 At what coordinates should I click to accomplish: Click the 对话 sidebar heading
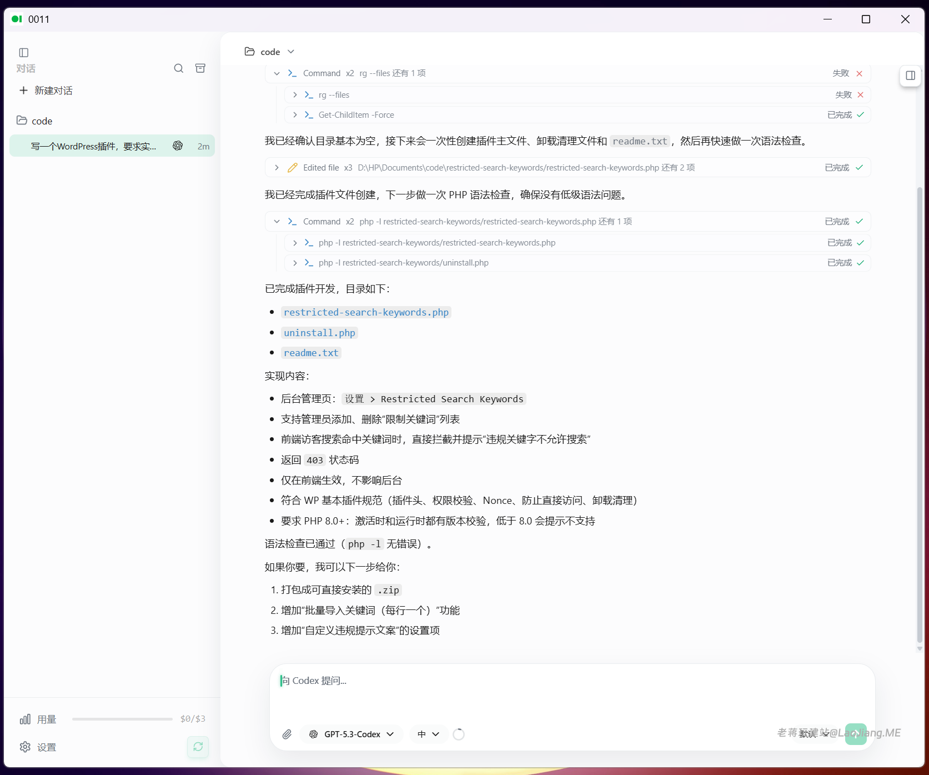click(26, 68)
